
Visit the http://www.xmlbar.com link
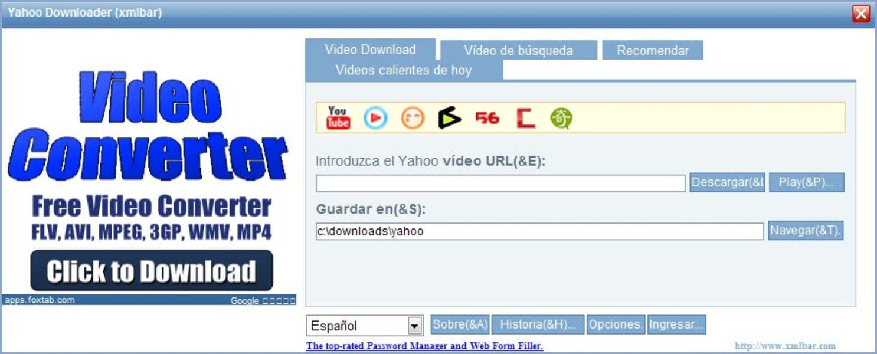[785, 346]
